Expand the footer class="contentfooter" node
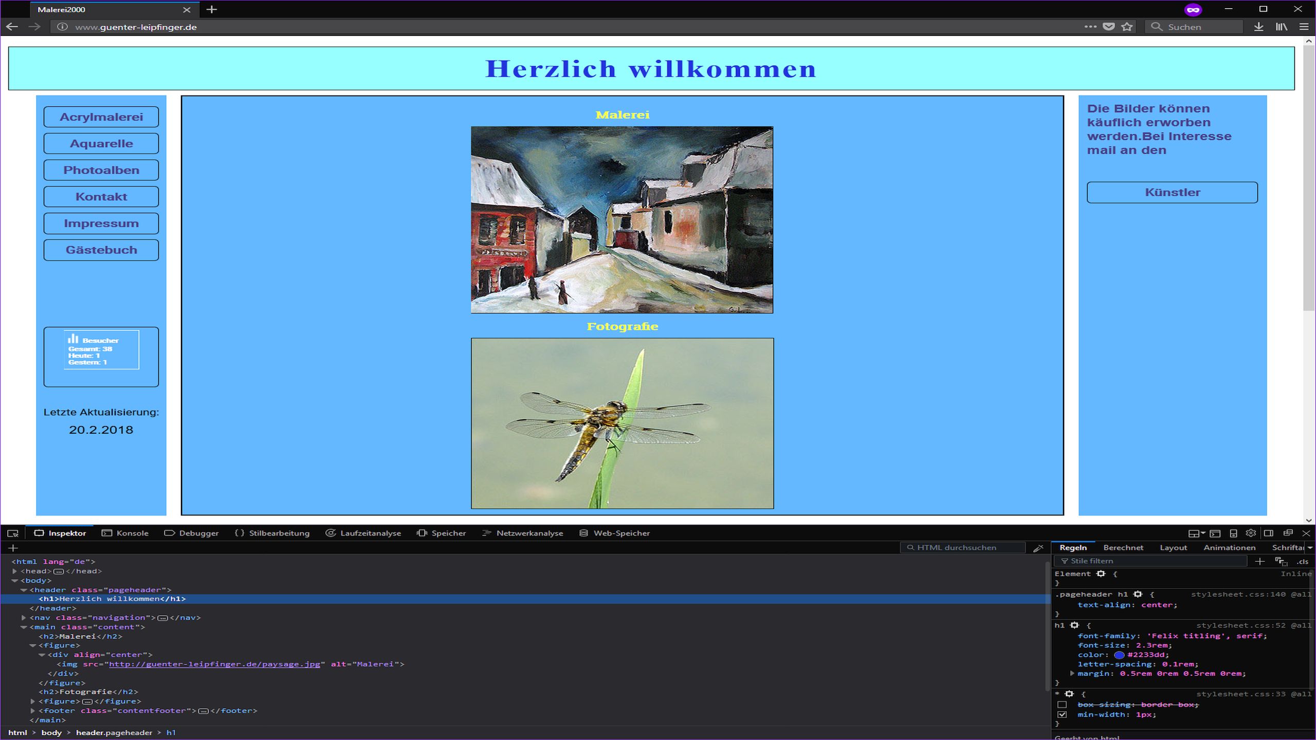Viewport: 1316px width, 740px height. point(32,711)
